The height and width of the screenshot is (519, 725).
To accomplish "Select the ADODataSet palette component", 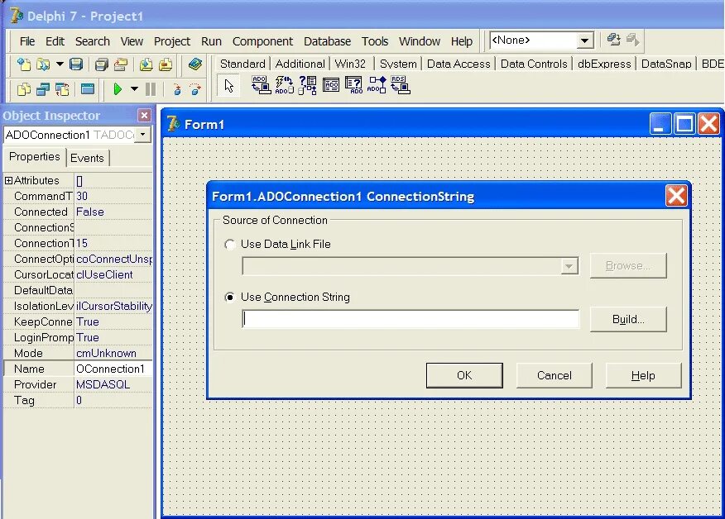I will [x=308, y=85].
